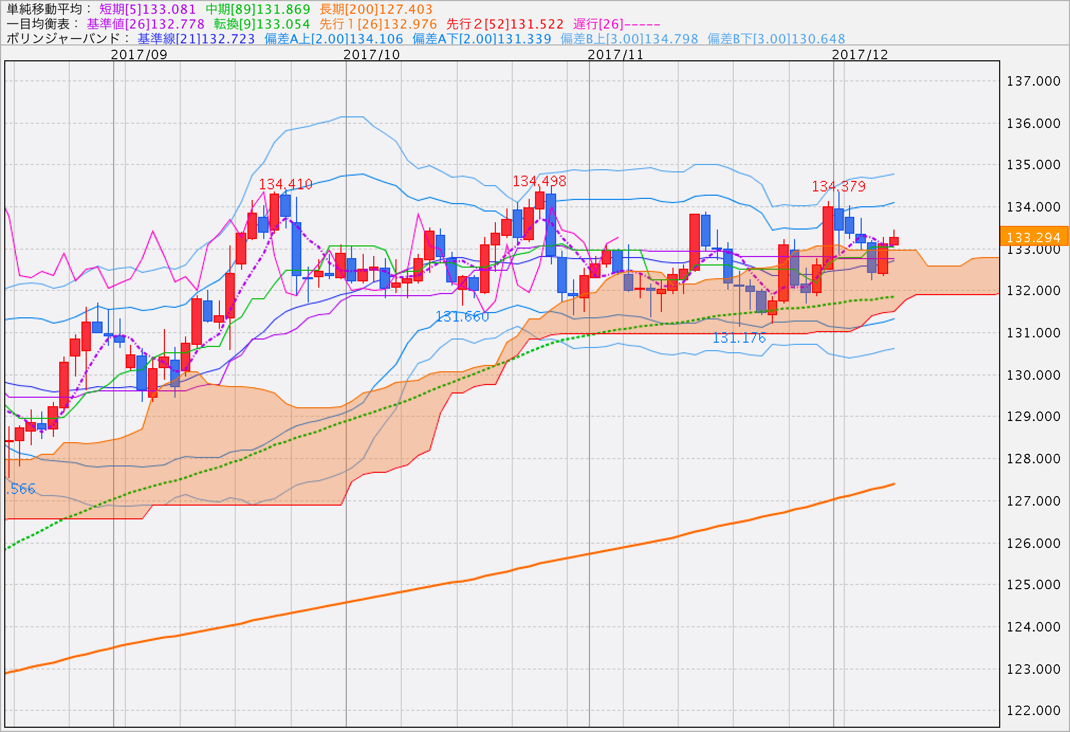Viewport: 1070px width, 732px height.
Task: Click the 偏差B下[3.00]130.648 legend entry
Action: 776,39
